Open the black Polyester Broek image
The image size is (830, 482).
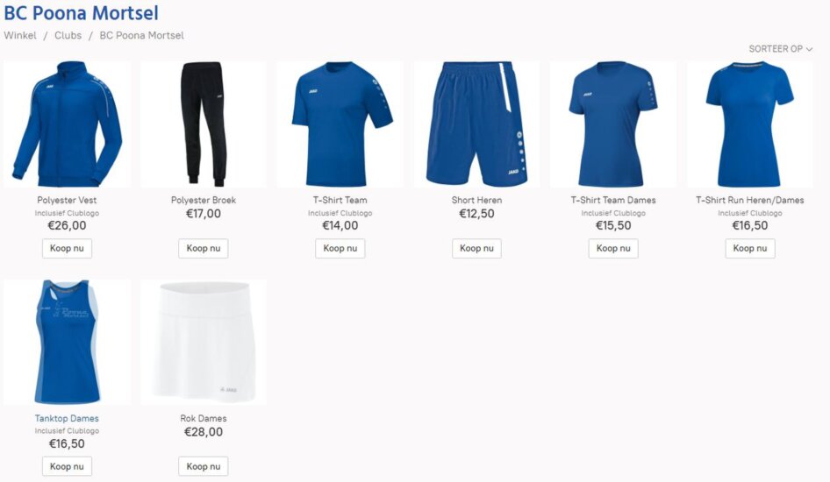tap(204, 124)
